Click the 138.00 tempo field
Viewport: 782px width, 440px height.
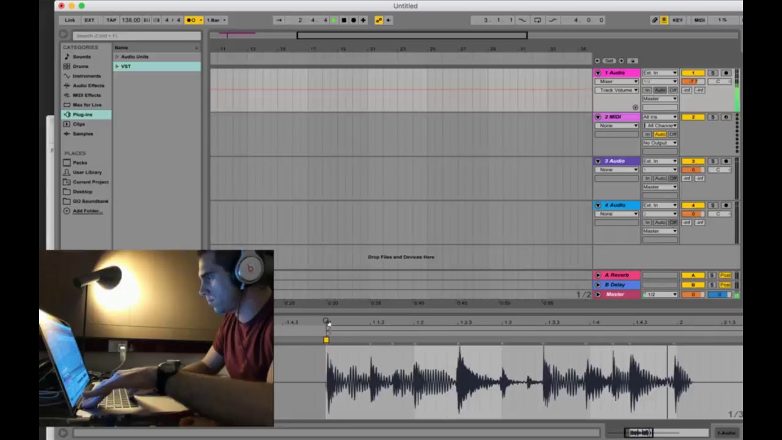pyautogui.click(x=131, y=20)
